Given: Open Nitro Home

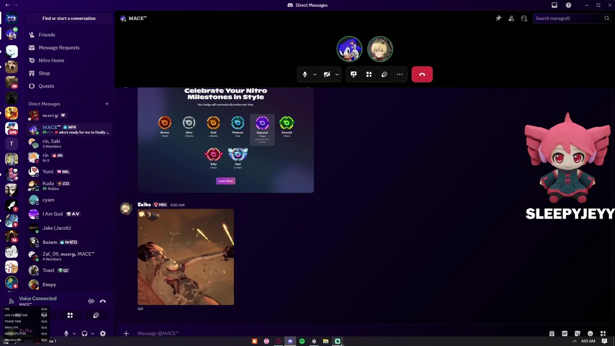Looking at the screenshot, I should click(69, 61).
